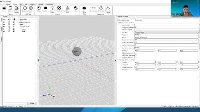Collapse the Scene tree node

point(21,29)
